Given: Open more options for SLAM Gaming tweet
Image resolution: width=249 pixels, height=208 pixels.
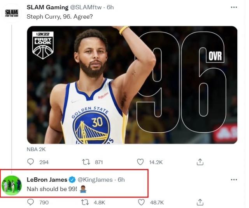Looking at the screenshot, I should pos(233,7).
